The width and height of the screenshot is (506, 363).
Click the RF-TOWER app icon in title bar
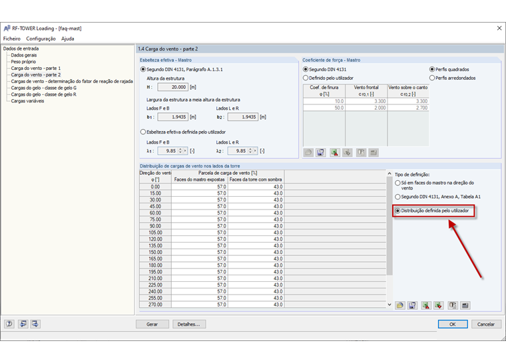pyautogui.click(x=7, y=29)
